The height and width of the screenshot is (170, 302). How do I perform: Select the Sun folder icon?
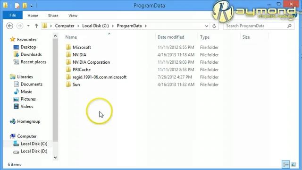click(68, 85)
